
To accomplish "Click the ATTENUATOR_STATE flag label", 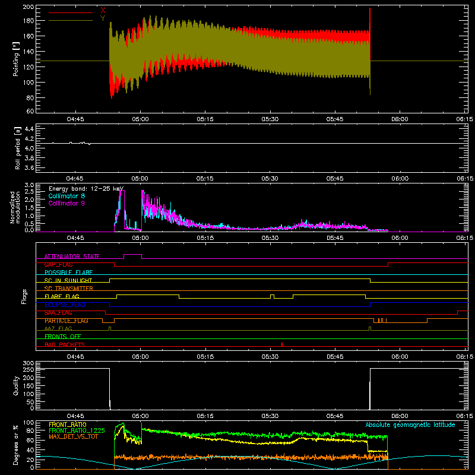I will [x=72, y=256].
